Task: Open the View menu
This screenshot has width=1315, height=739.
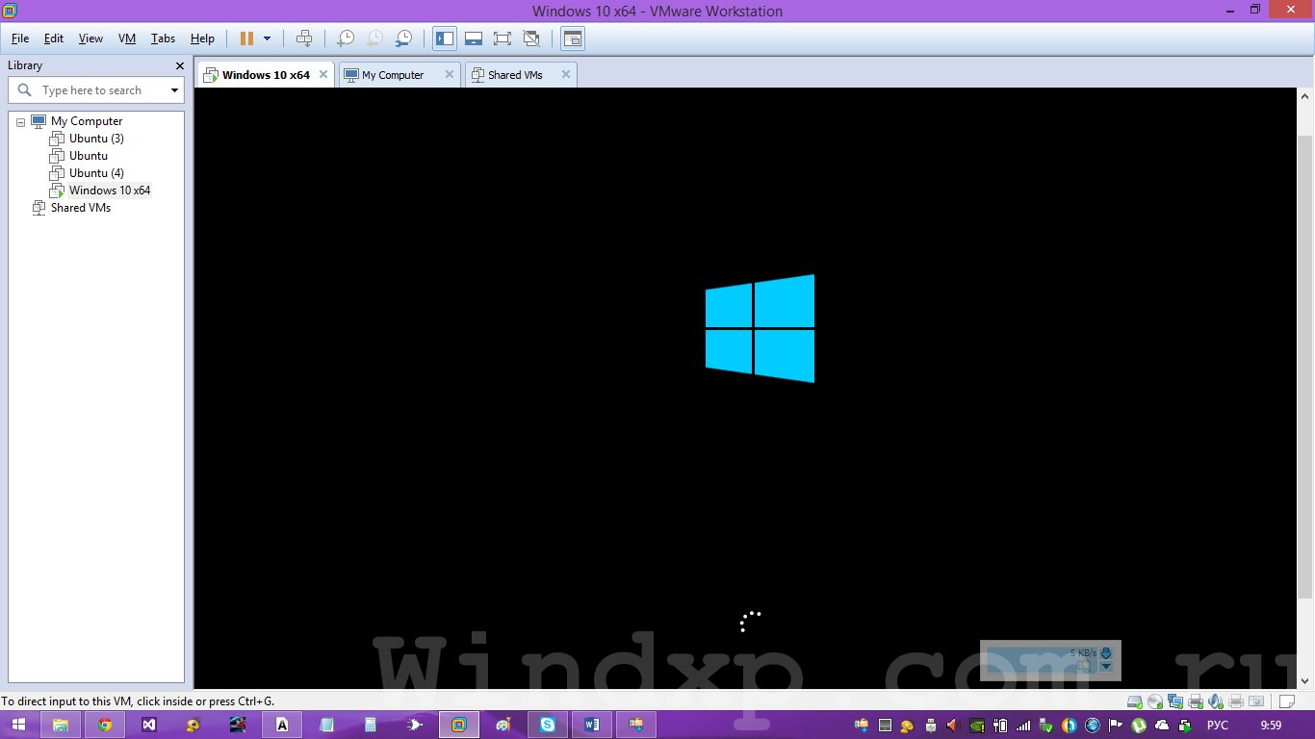Action: (90, 38)
